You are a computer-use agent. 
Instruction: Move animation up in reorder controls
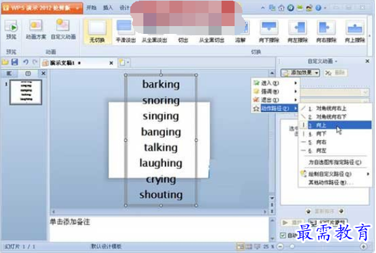(x=308, y=211)
